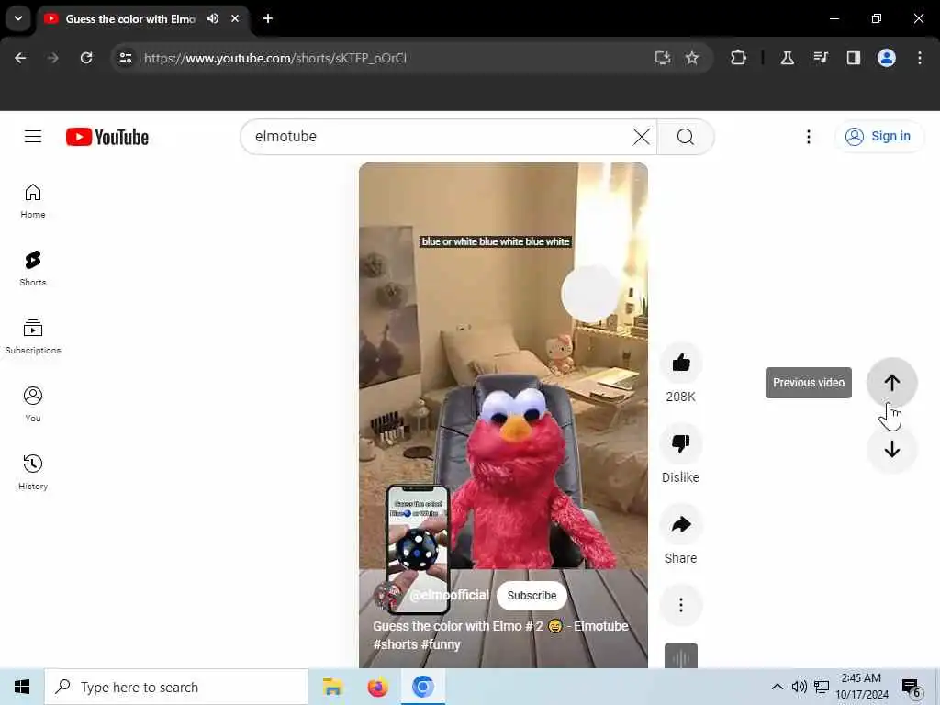Open Firefox from taskbar
This screenshot has width=940, height=705.
377,687
